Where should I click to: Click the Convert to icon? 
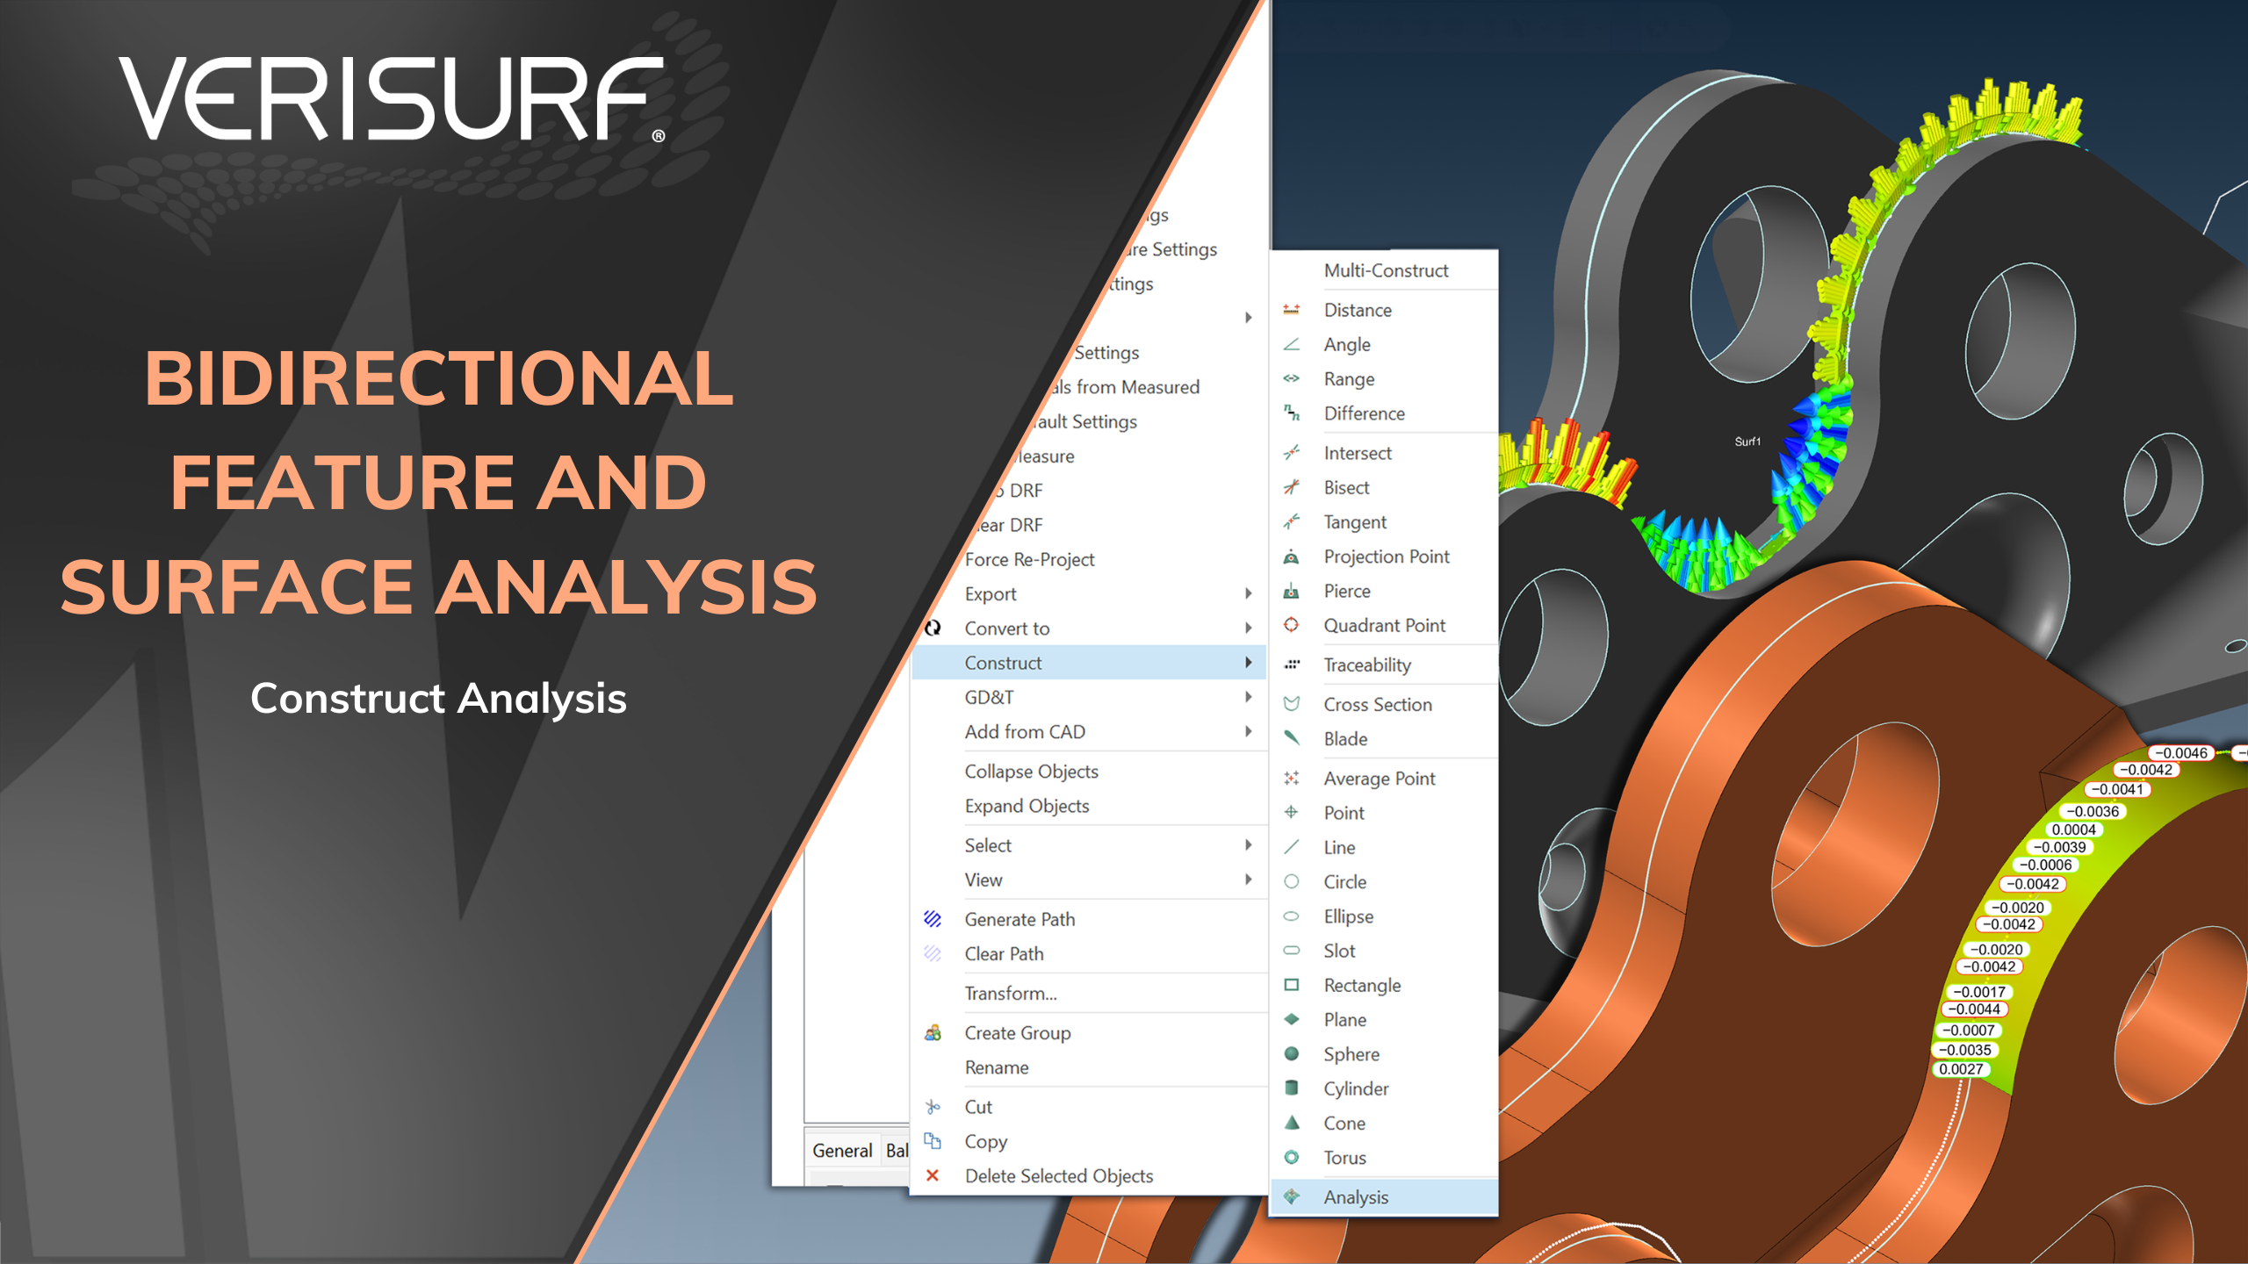933,628
